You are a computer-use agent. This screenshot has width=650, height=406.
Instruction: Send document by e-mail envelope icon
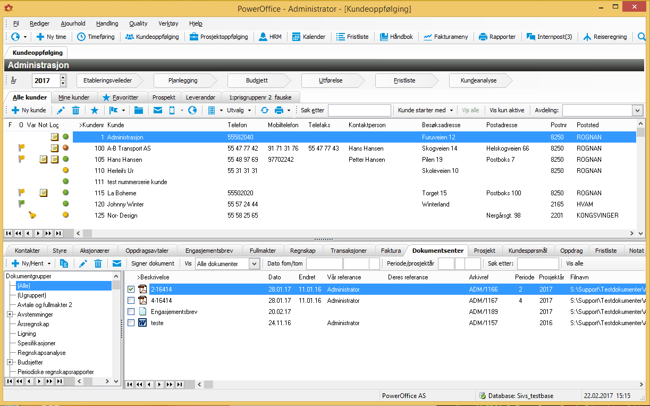(117, 263)
